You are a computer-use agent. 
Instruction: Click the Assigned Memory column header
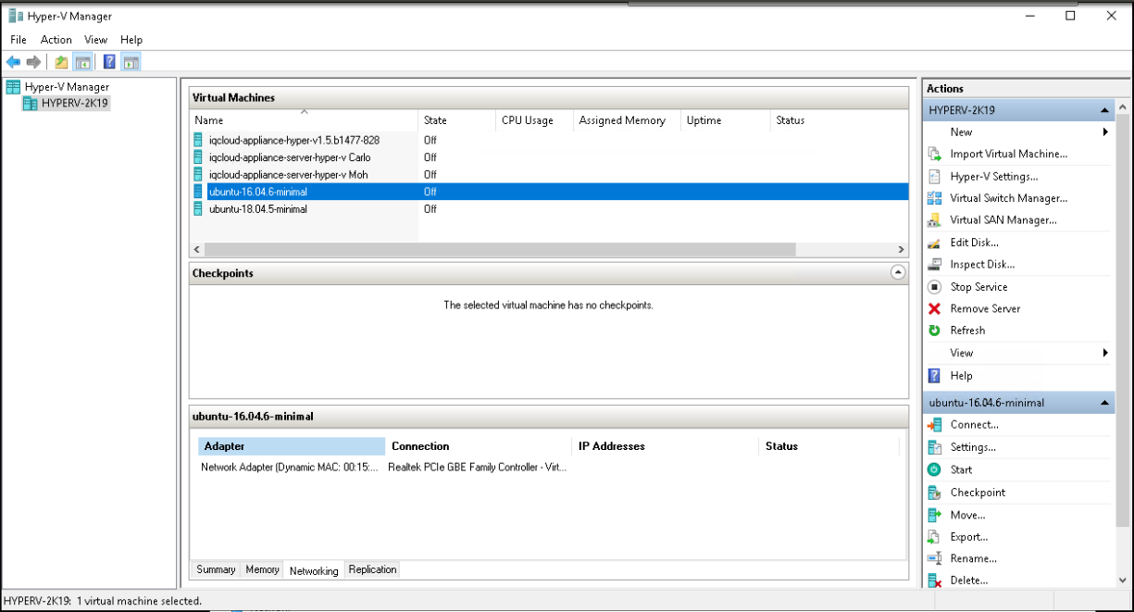tap(627, 120)
